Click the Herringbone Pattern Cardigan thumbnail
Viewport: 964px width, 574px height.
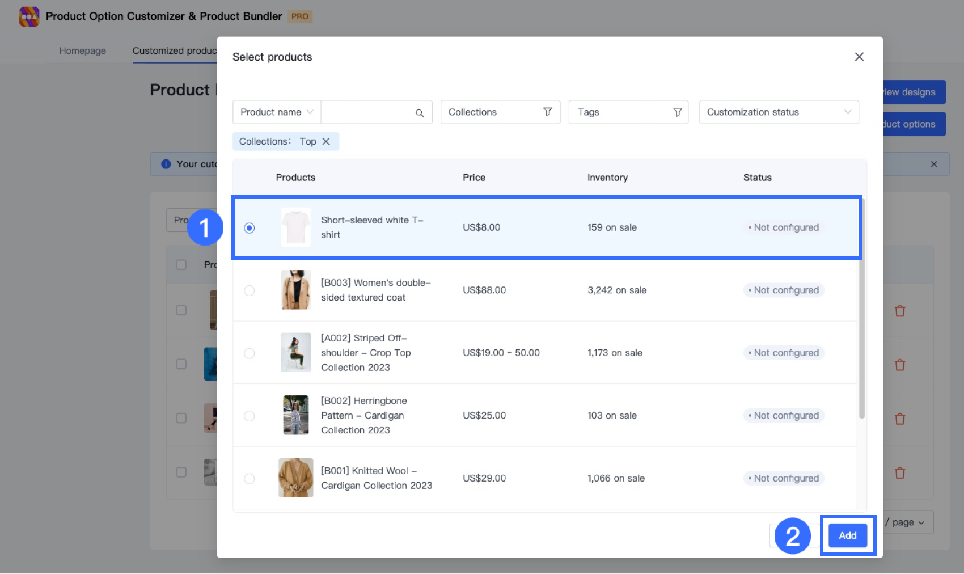tap(296, 415)
